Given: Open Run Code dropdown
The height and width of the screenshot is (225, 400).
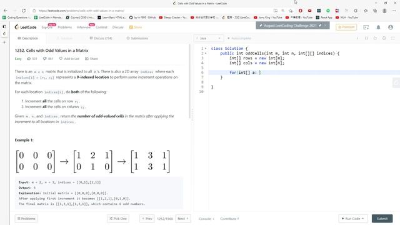Looking at the screenshot, I should 353,219.
